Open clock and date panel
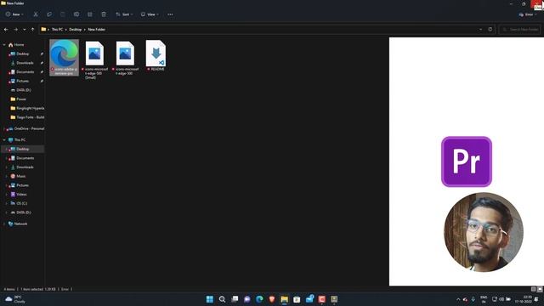This screenshot has height=306, width=544. 524,299
